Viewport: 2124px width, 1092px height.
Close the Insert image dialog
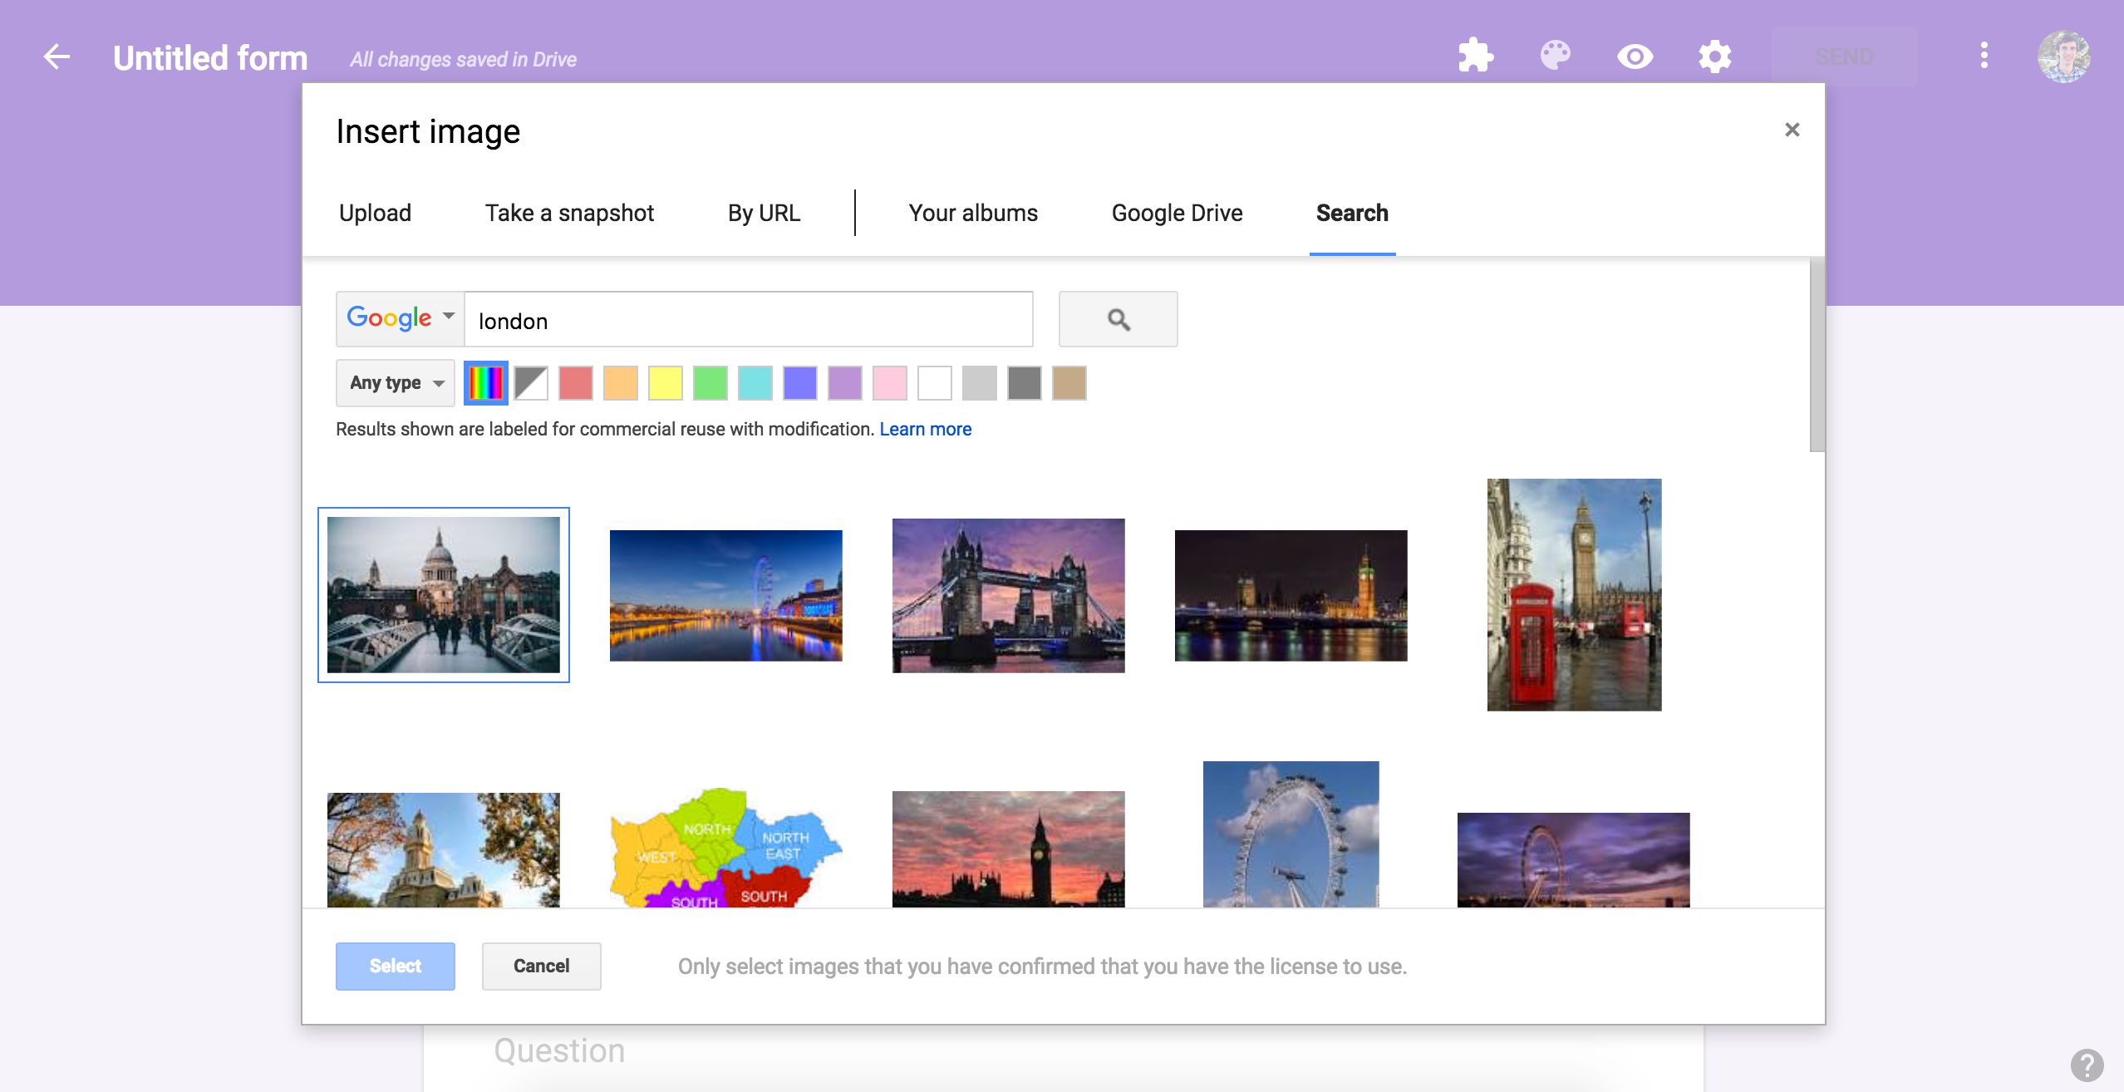1792,130
